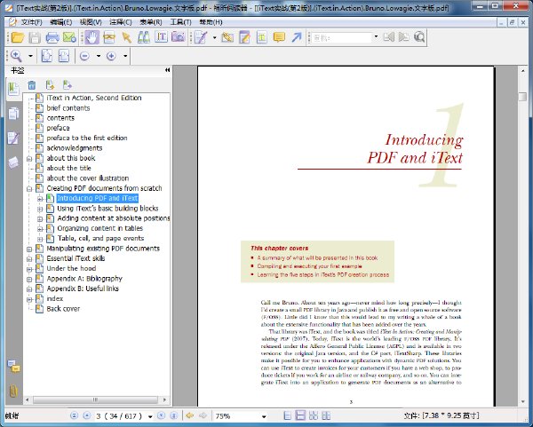Click the binoculars Find icon
The height and width of the screenshot is (427, 533).
click(144, 37)
